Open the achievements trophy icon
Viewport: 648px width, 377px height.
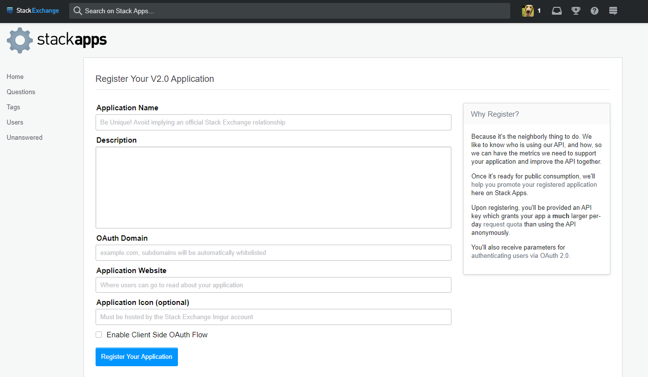(x=576, y=11)
